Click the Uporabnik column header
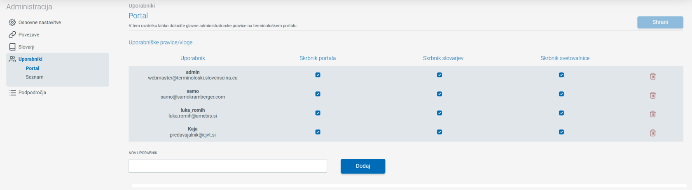 pos(193,58)
